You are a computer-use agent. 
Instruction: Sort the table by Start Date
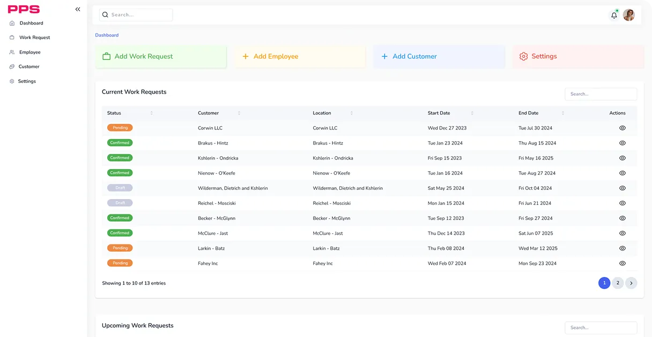(x=472, y=113)
